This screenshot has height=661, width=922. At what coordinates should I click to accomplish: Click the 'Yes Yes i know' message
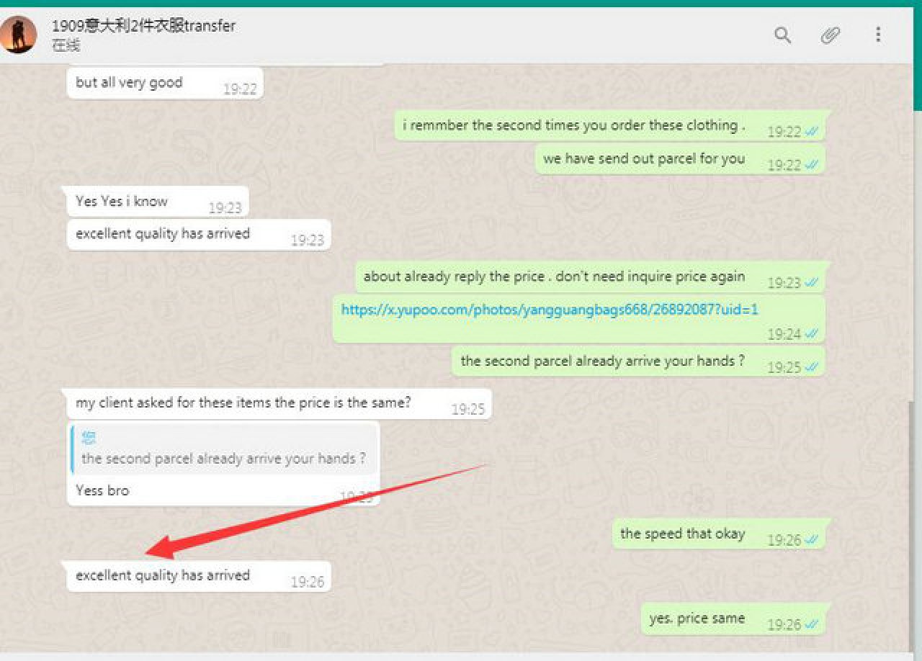click(122, 202)
